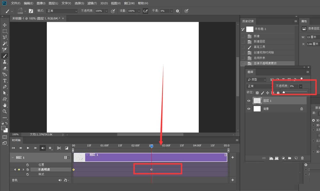Select the Hand tool
This screenshot has height=191, width=320.
point(4,105)
